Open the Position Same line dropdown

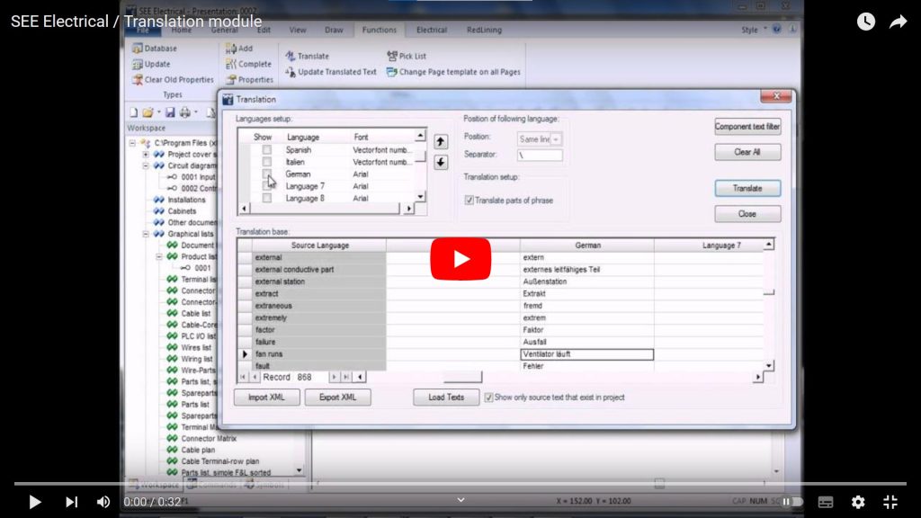click(556, 138)
